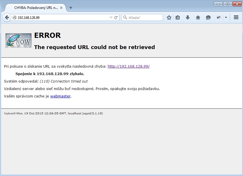The height and width of the screenshot is (176, 243).
Task: Click the Squid NOW logo image
Action: (x=18, y=40)
